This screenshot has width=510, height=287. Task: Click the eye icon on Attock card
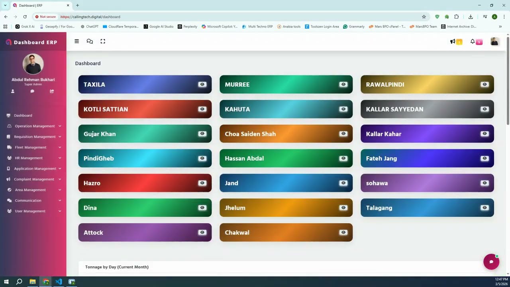202,232
